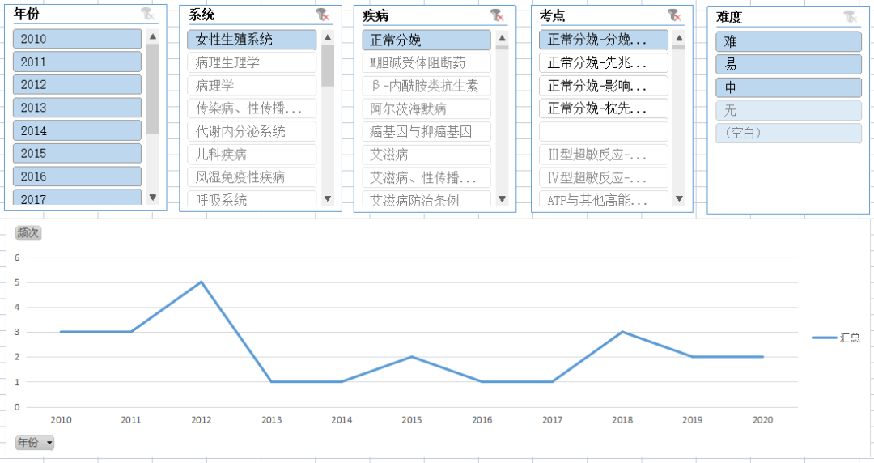Screen dimensions: 874x463
Task: Pick 儿科疾病 from the 系统 slicer
Action: click(251, 154)
